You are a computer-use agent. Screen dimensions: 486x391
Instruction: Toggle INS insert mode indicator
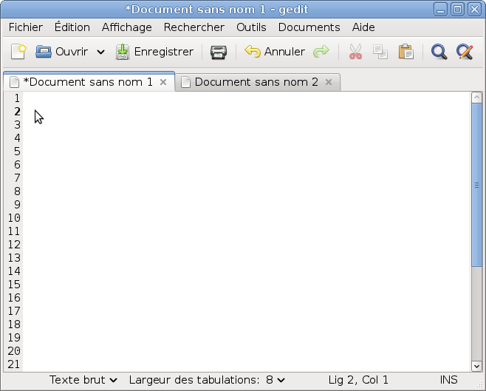pos(448,380)
